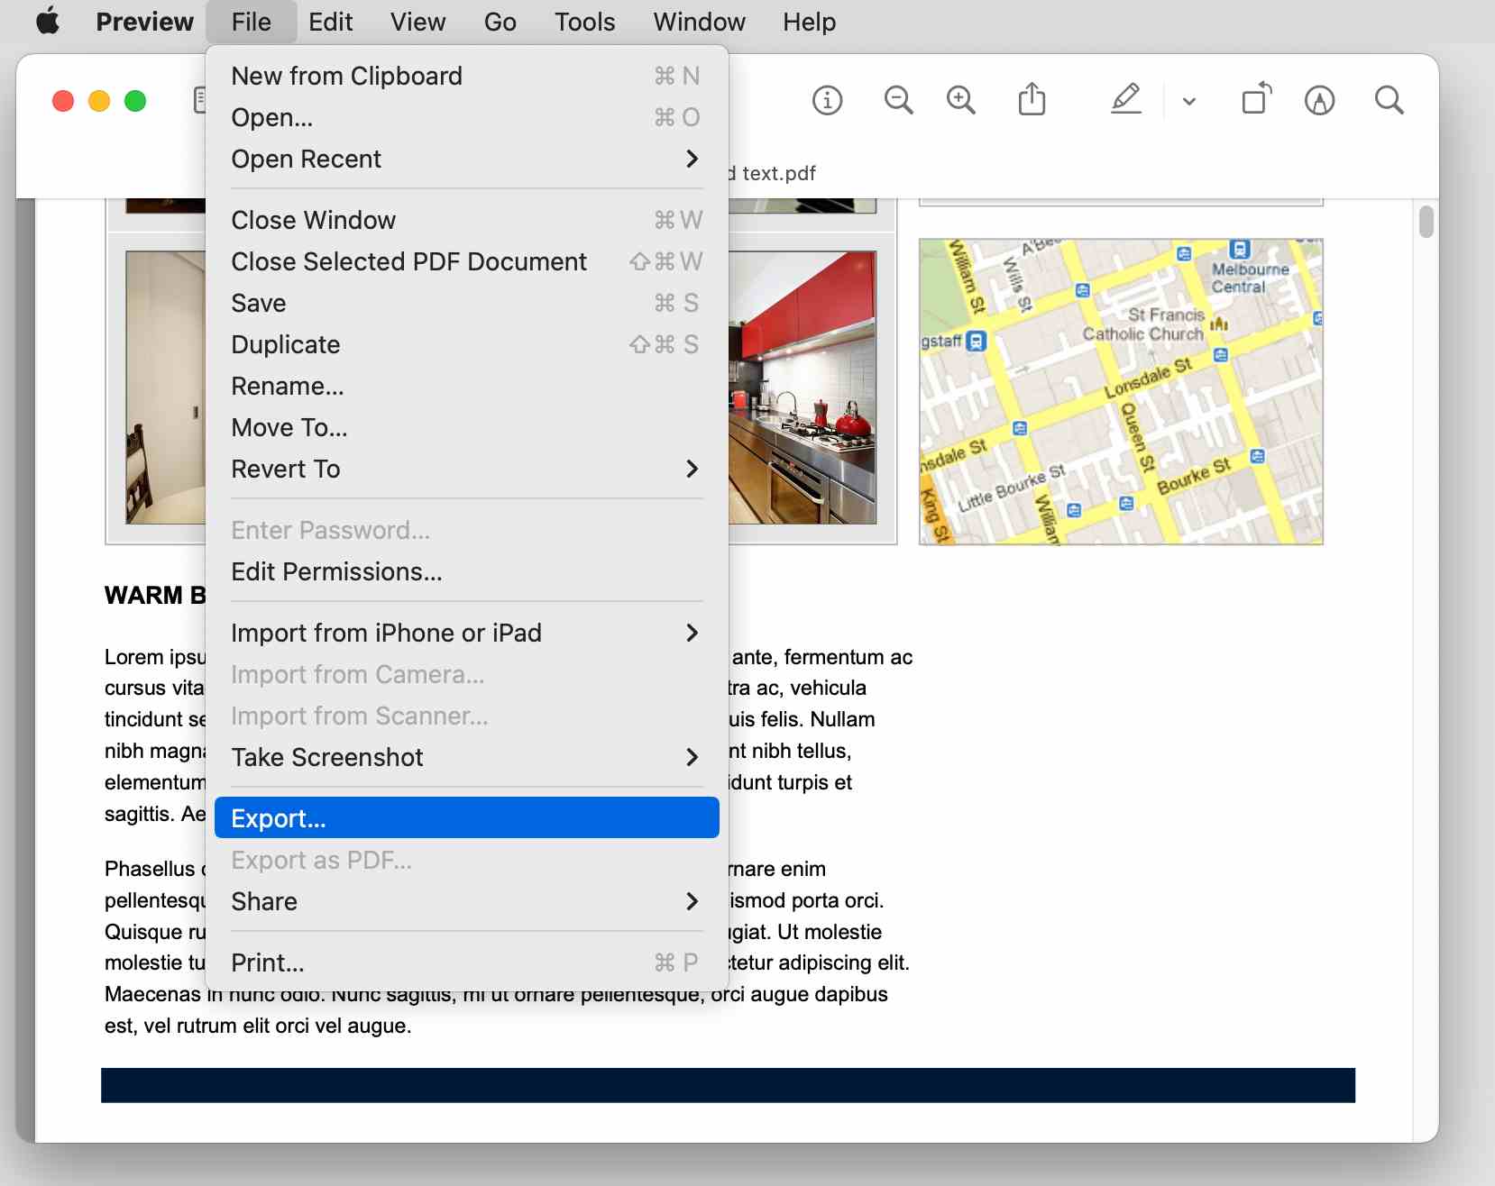Select the Markup pen icon

[x=1126, y=100]
